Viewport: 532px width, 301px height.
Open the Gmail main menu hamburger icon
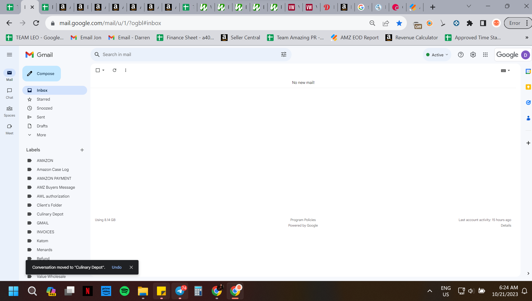click(x=9, y=55)
